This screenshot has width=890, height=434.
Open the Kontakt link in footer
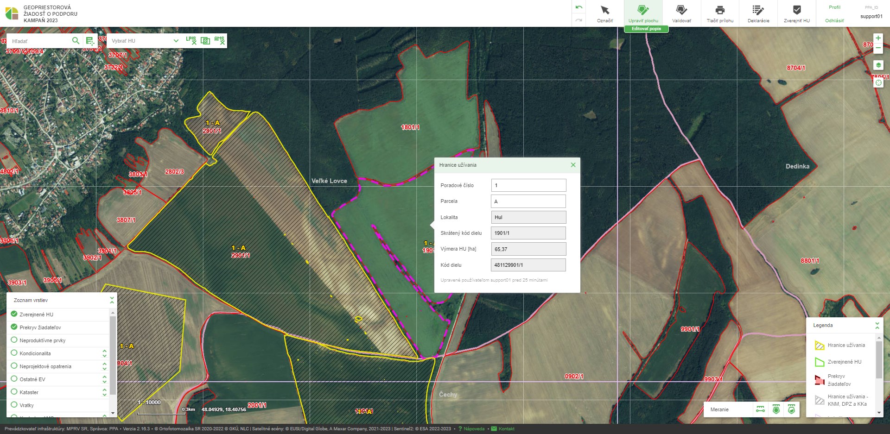503,429
